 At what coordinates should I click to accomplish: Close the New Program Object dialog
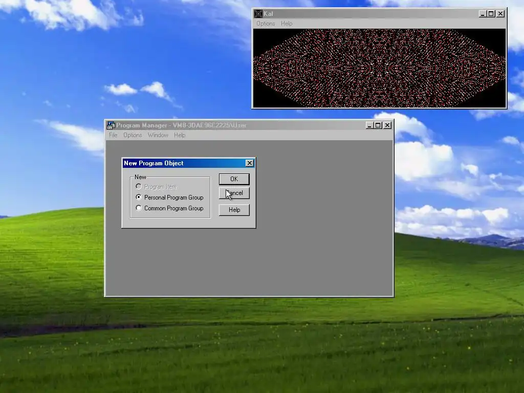pyautogui.click(x=249, y=163)
